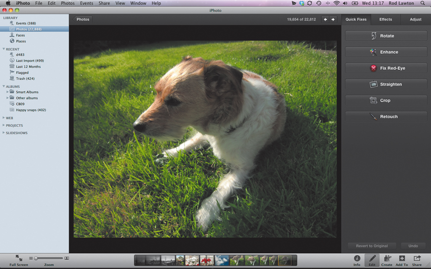This screenshot has height=269, width=431.
Task: Select the Fix Red-Eye tool
Action: (386, 68)
